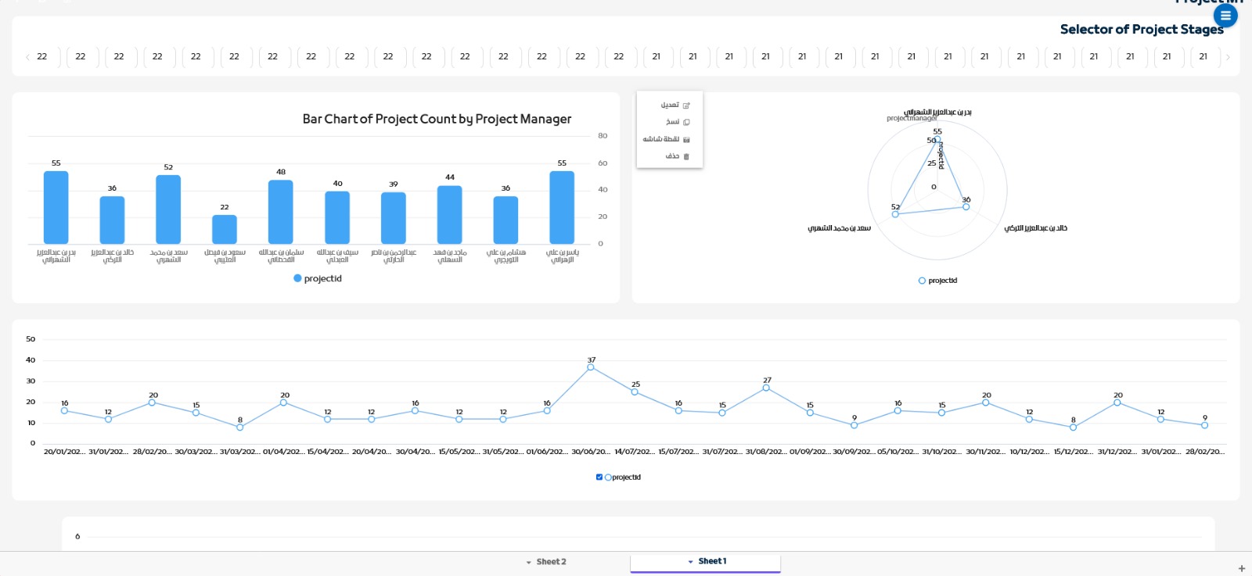
Task: Expand the Sheet 2 tab dropdown arrow
Action: (x=528, y=563)
